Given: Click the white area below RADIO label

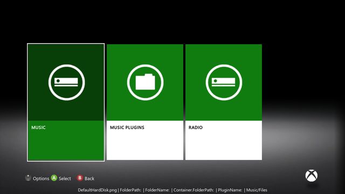Looking at the screenshot, I should coord(224,145).
